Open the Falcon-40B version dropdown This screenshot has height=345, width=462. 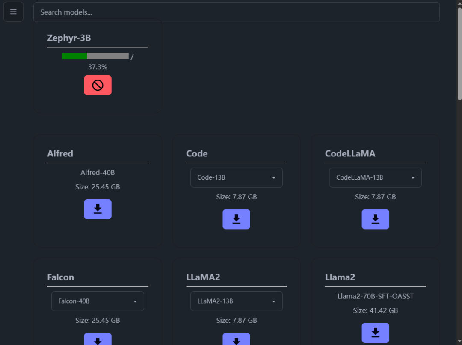pos(98,301)
